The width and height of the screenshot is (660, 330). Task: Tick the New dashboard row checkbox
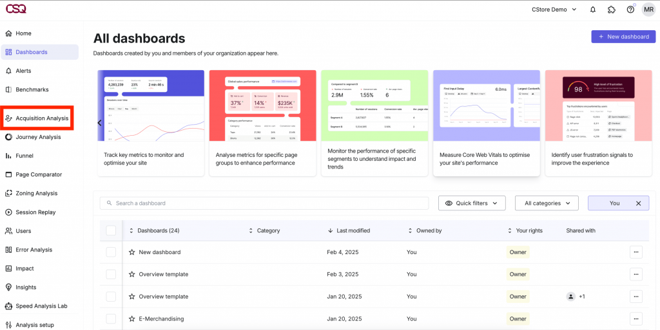click(x=111, y=252)
